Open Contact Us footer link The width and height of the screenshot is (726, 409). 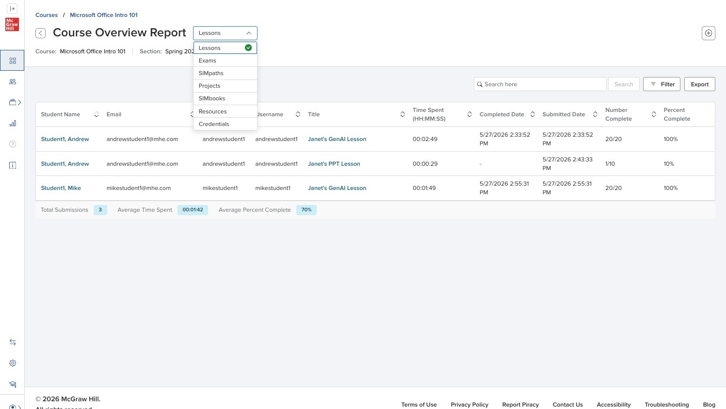(568, 405)
